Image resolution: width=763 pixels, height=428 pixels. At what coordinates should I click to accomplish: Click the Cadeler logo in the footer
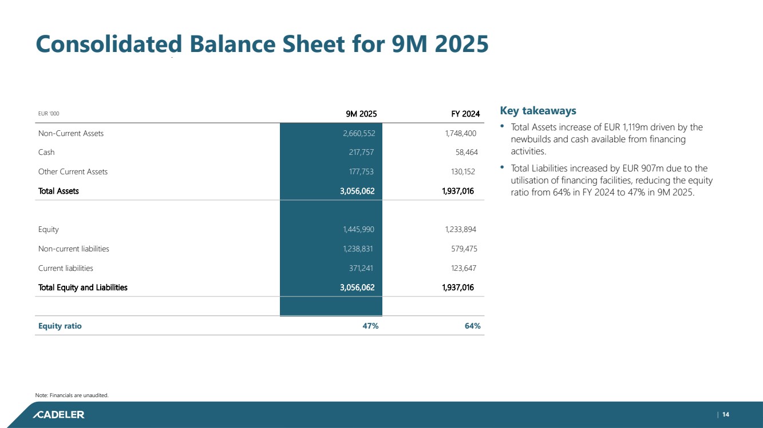(x=58, y=415)
